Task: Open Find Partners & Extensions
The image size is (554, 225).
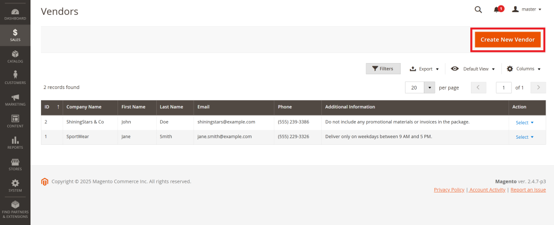Action: pyautogui.click(x=15, y=210)
